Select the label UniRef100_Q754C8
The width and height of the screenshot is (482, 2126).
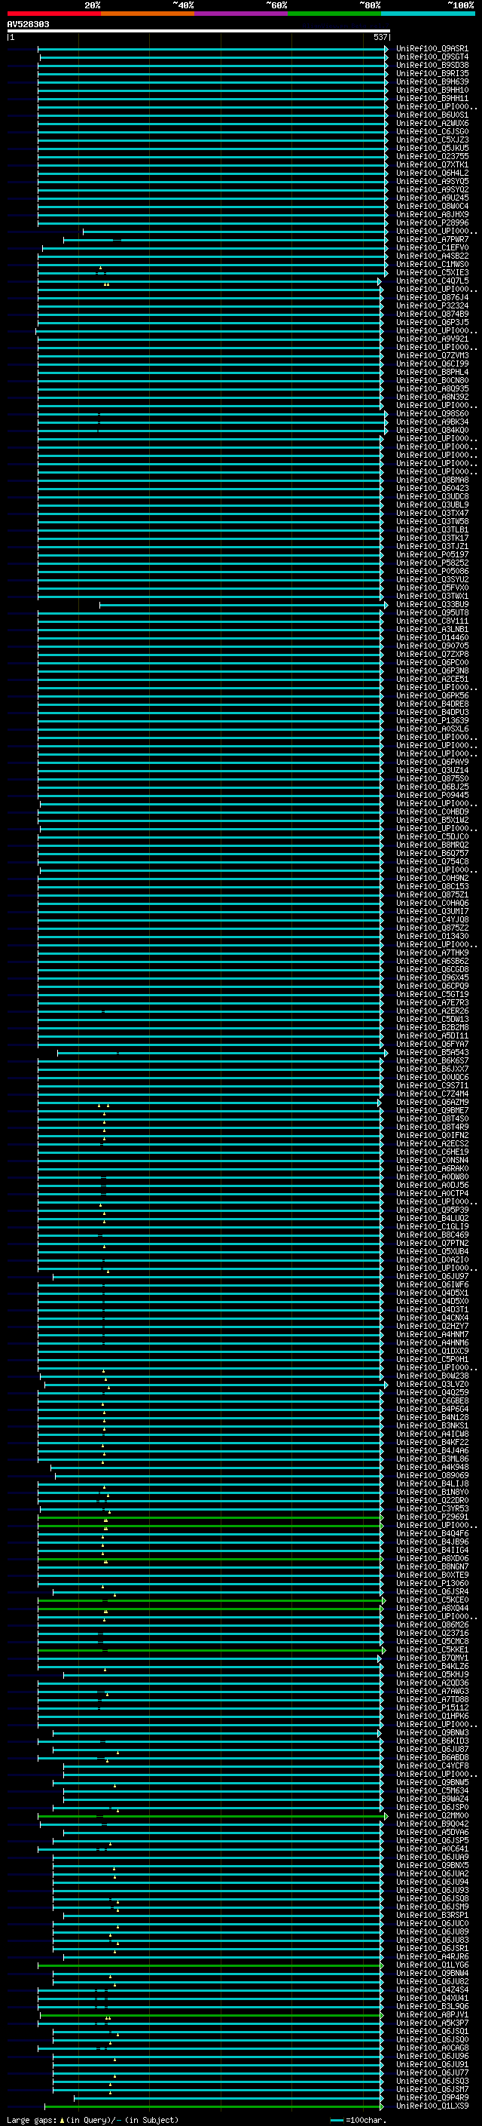(x=432, y=861)
